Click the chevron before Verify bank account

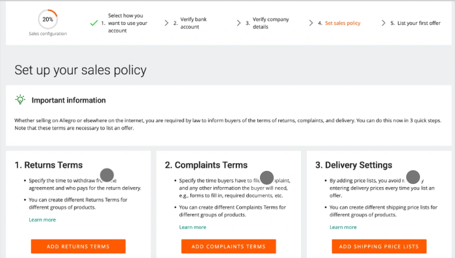[166, 23]
